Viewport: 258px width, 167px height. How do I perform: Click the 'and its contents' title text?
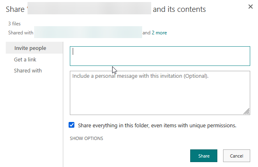[179, 9]
